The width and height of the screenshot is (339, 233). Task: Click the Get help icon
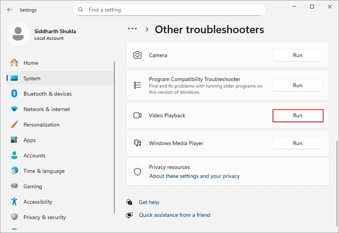point(129,202)
